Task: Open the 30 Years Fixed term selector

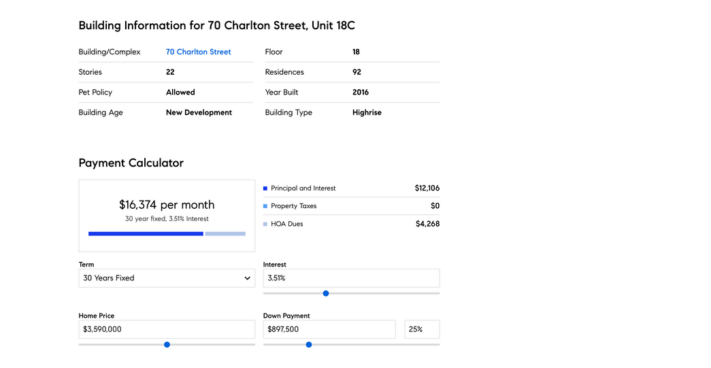Action: 167,278
